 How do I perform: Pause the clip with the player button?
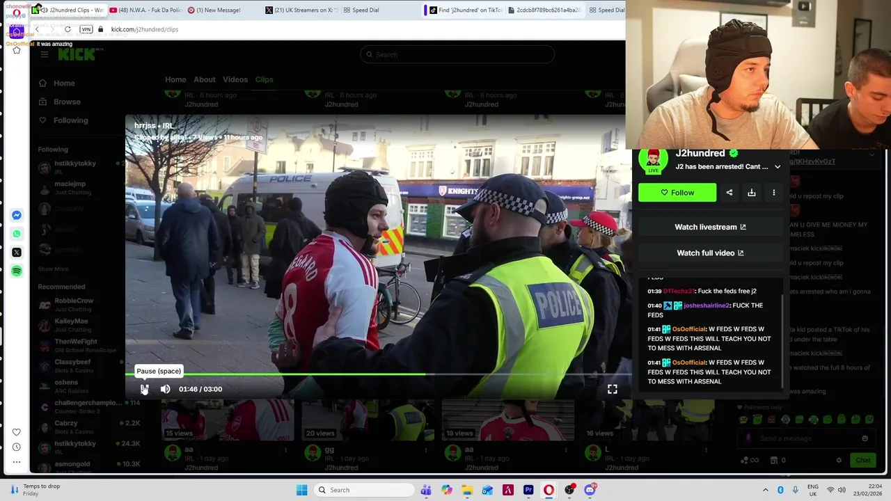click(x=144, y=389)
